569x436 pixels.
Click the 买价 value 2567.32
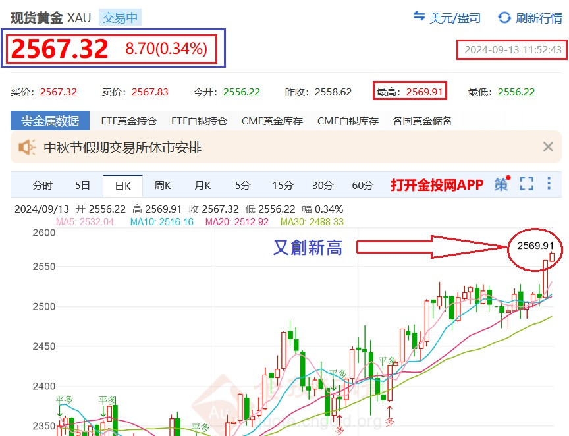click(x=59, y=92)
